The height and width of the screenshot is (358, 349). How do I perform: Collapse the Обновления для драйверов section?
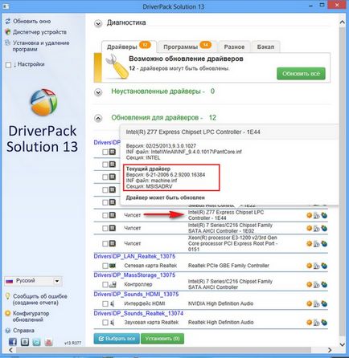[x=98, y=118]
